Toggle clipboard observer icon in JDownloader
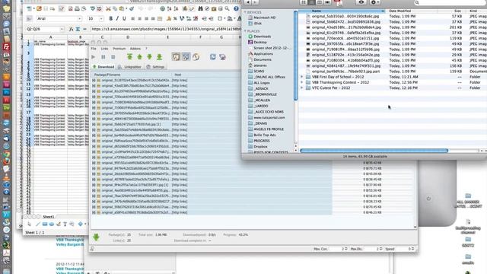This screenshot has width=487, height=274. (176, 57)
